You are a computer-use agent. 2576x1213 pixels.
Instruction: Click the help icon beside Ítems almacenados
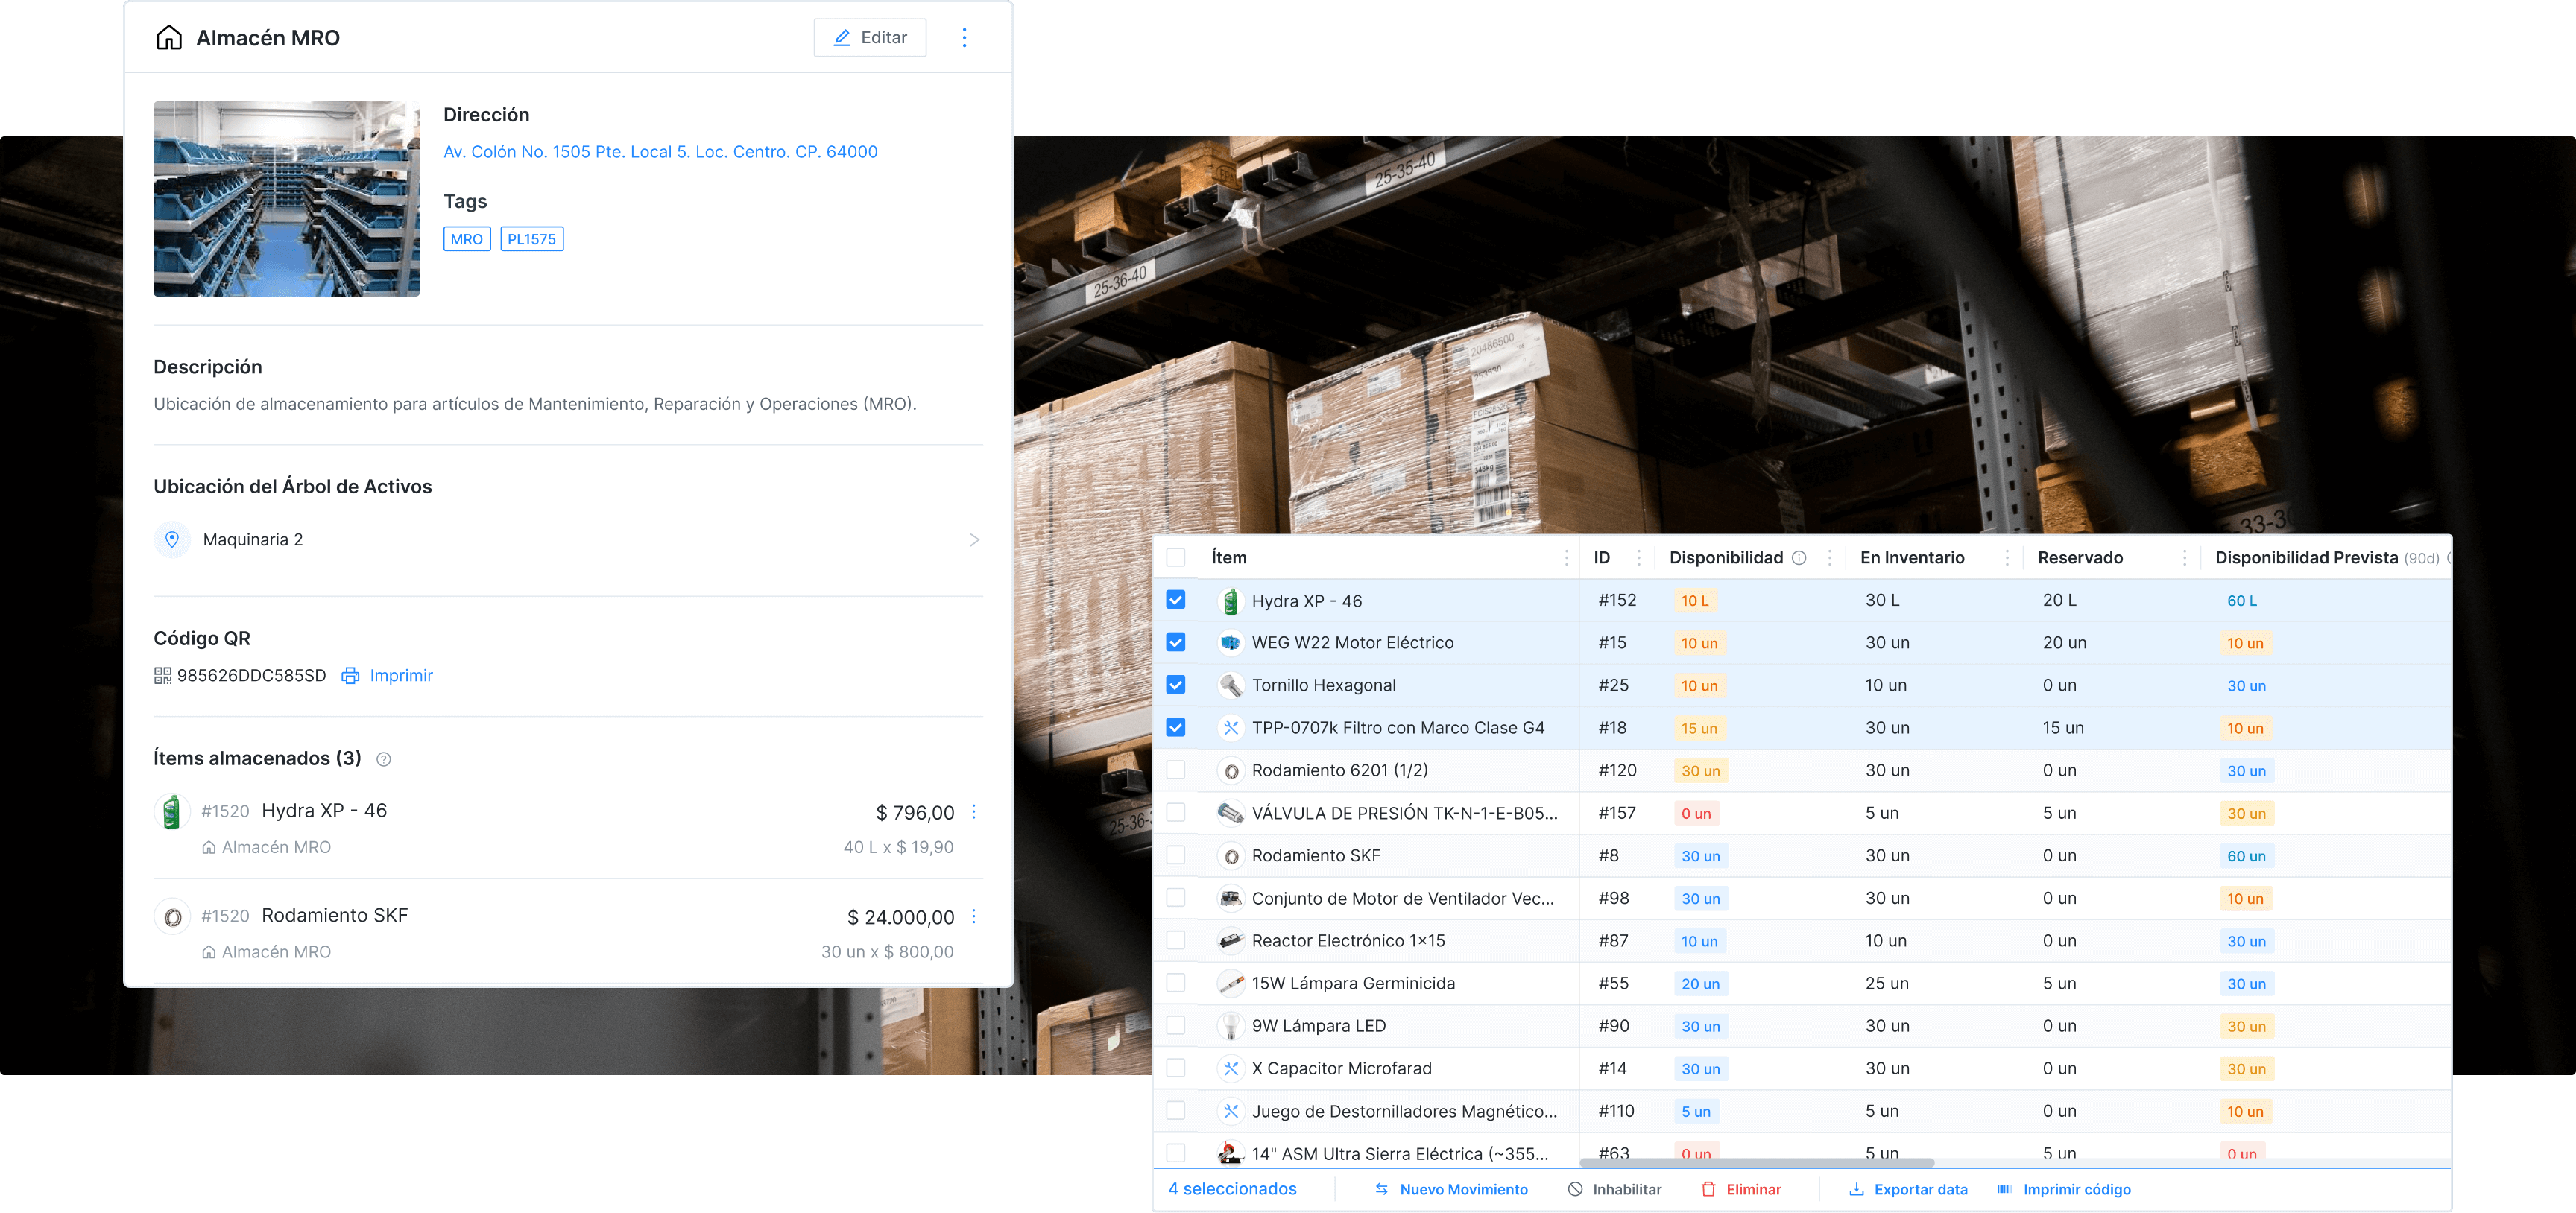pyautogui.click(x=383, y=759)
